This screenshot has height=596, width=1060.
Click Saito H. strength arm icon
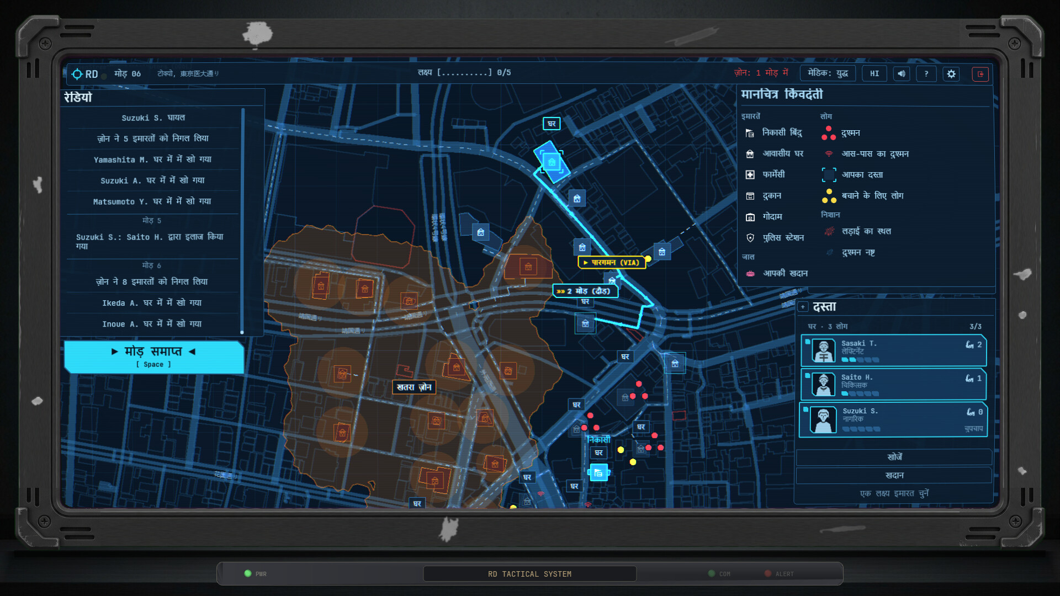pos(969,378)
